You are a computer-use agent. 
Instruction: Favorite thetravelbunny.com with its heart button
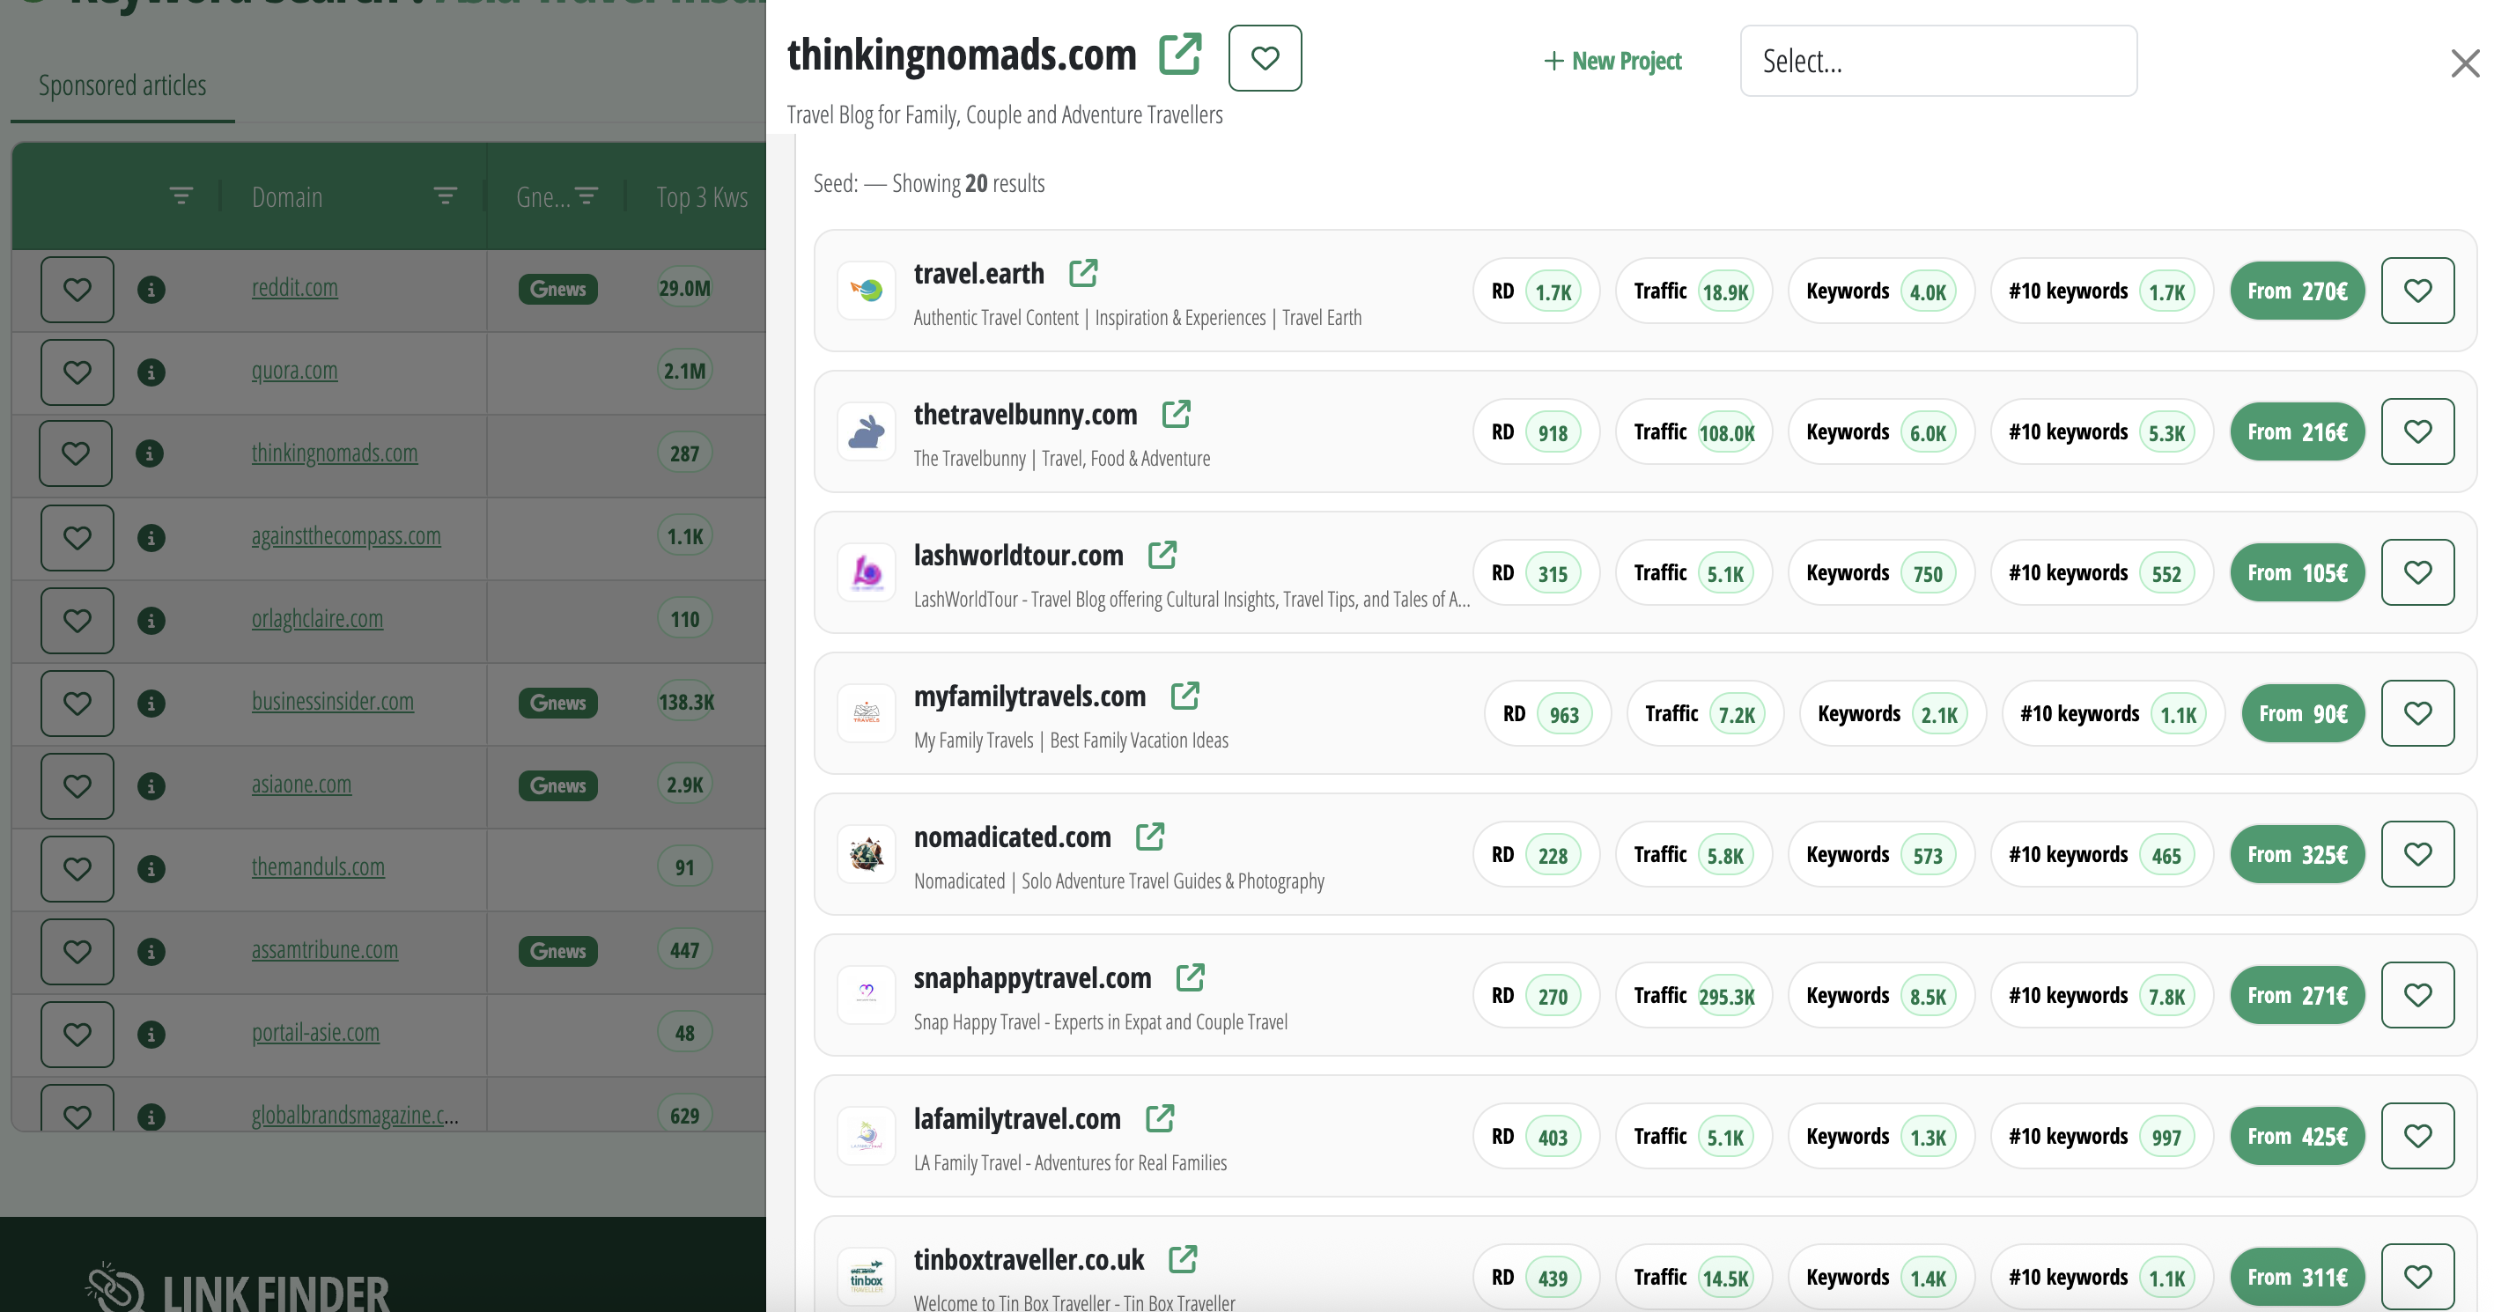(2417, 431)
